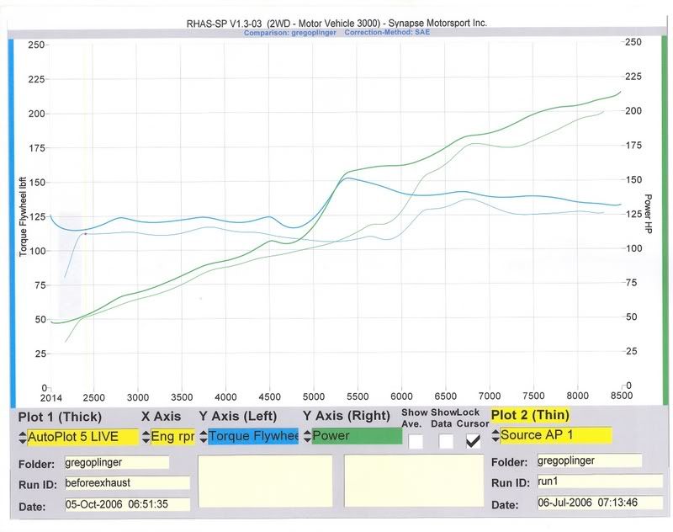Viewport: 673px width, 532px height.
Task: Click the X Axis Eng rpm stepper arrows
Action: pos(145,437)
